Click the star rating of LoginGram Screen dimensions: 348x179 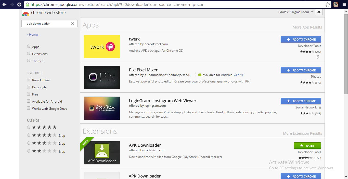(x=307, y=113)
